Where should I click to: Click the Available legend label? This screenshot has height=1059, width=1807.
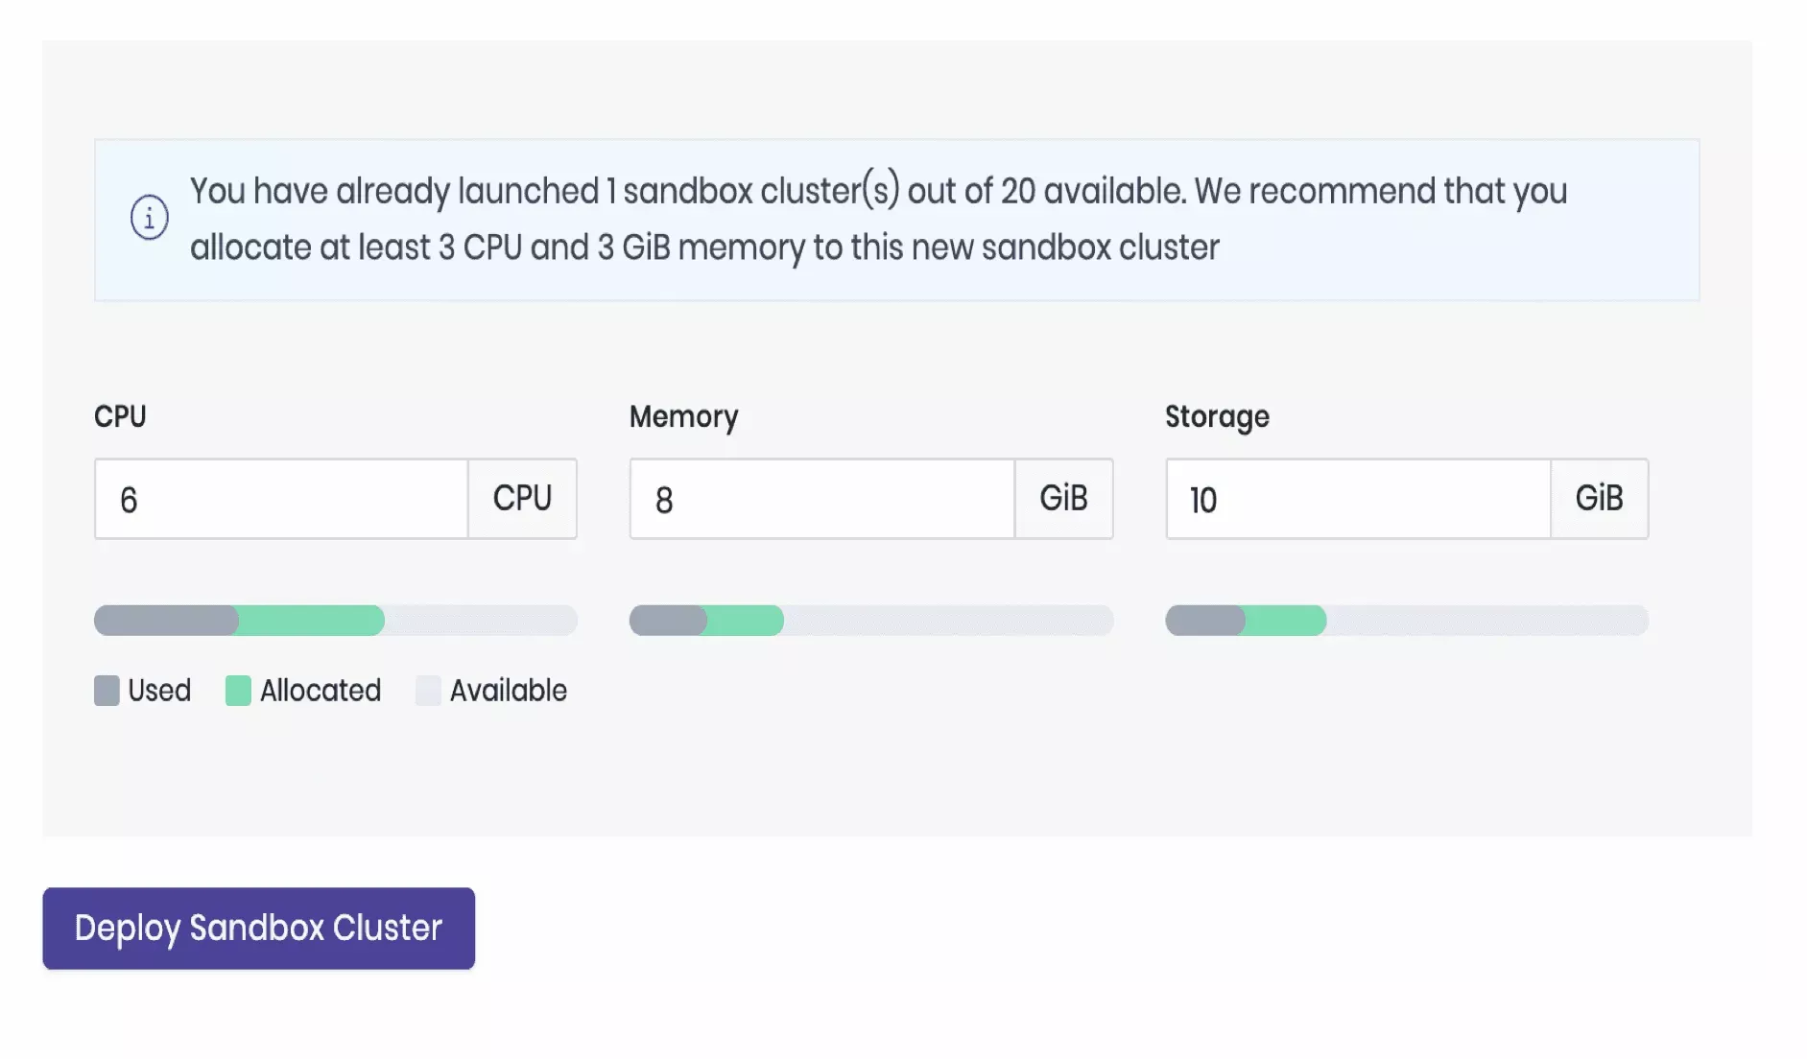pos(509,691)
